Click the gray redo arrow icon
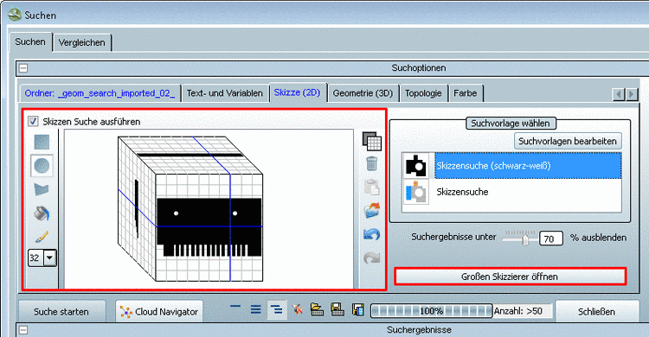Viewport: 649px width, 337px height. [372, 258]
